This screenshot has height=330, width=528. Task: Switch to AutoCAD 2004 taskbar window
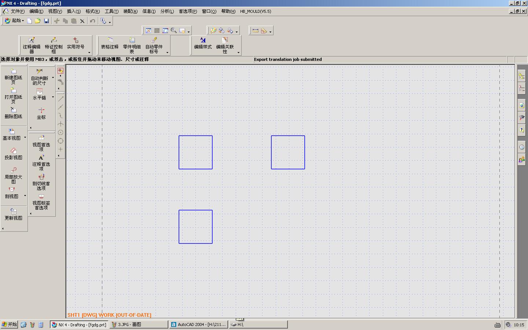coord(198,324)
